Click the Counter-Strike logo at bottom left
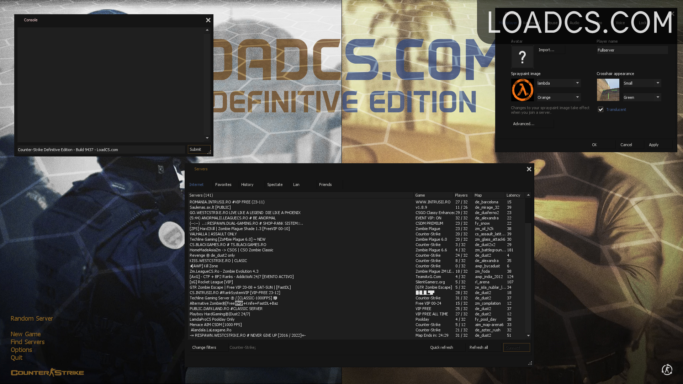The image size is (683, 384). point(47,372)
